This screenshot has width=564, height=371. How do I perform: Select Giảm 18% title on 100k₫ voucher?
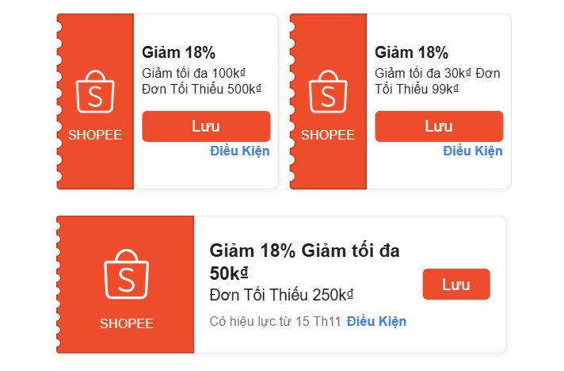(179, 53)
